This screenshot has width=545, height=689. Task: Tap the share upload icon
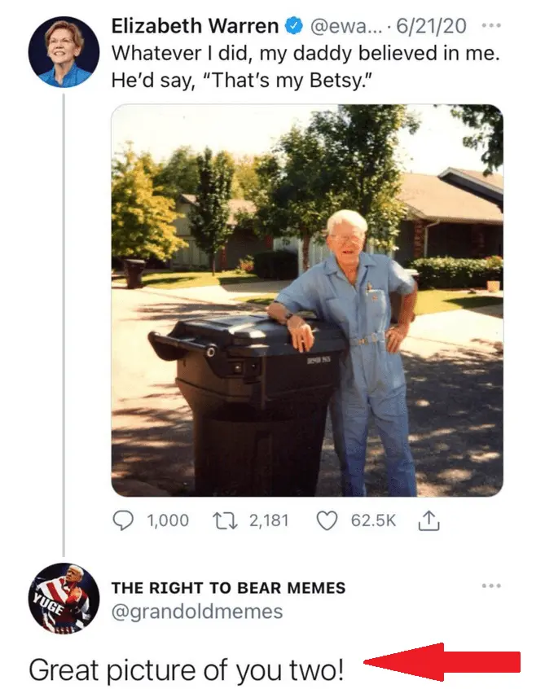(x=429, y=520)
